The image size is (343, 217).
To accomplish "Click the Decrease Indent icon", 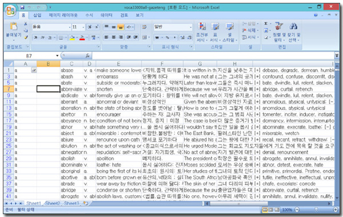I will click(129, 37).
